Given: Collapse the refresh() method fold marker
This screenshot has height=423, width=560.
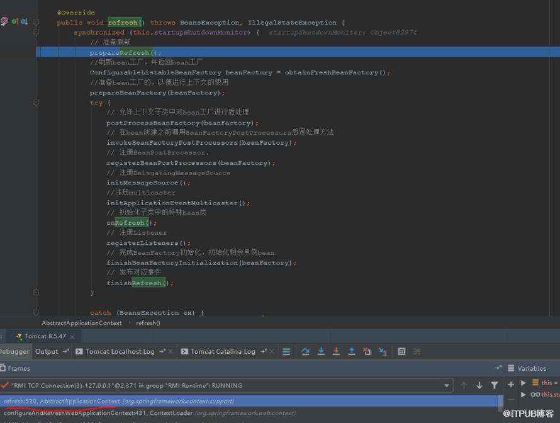Looking at the screenshot, I should click(x=36, y=22).
